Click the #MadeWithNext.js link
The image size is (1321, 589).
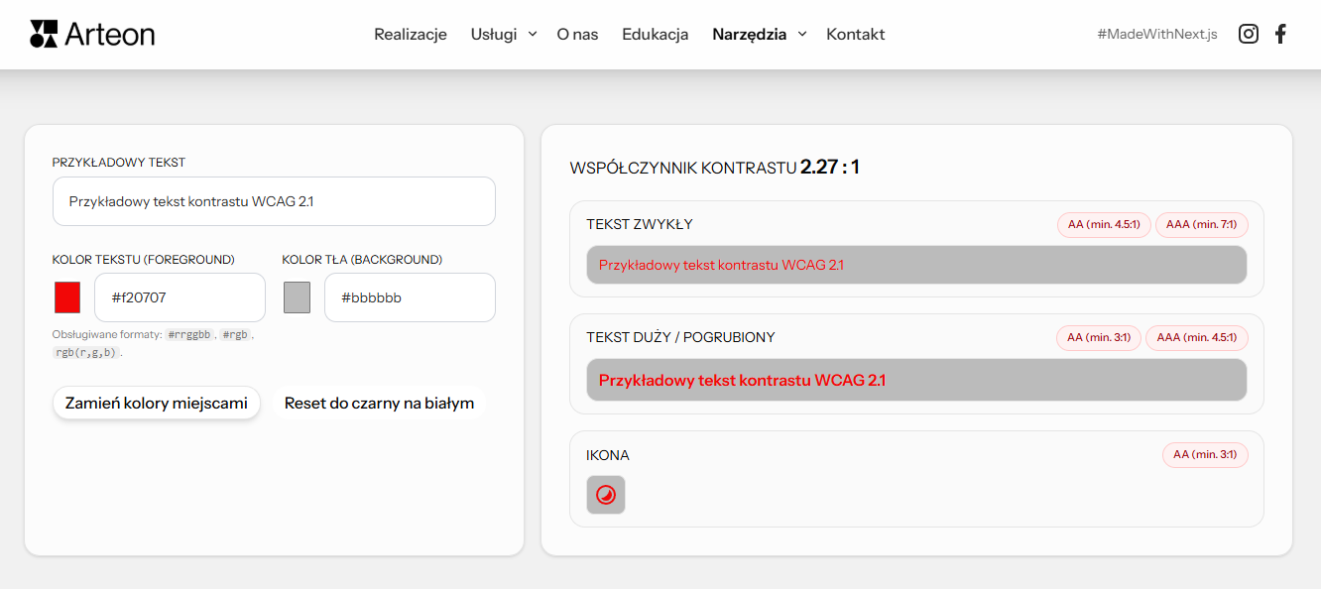pos(1157,33)
